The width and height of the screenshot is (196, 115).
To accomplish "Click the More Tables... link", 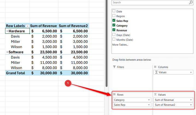I will click(120, 45).
